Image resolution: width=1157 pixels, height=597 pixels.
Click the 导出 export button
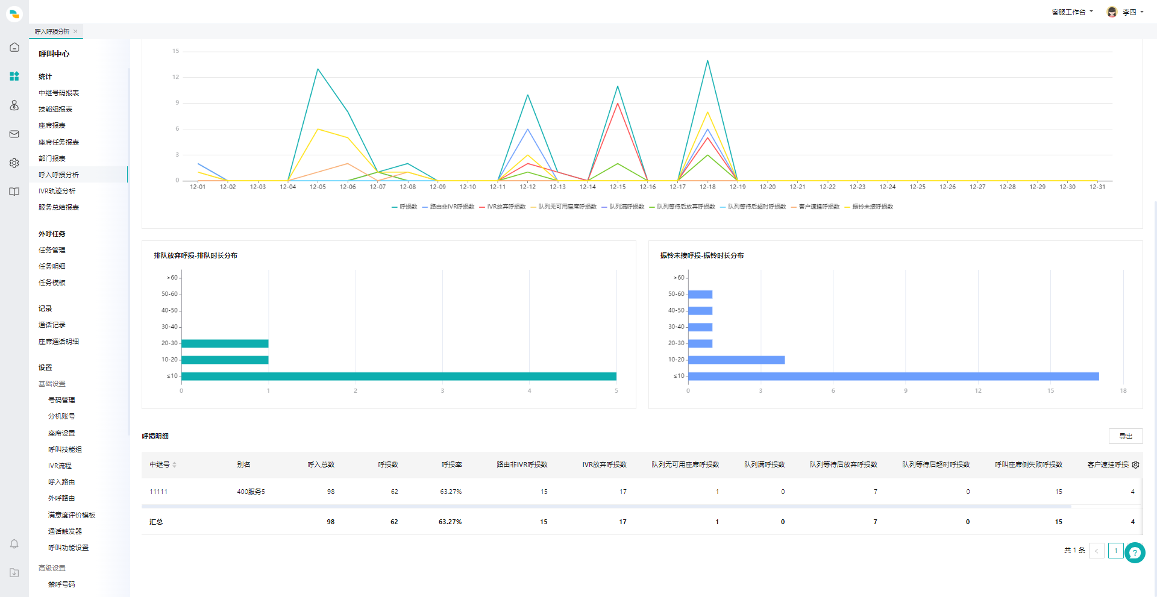1126,436
